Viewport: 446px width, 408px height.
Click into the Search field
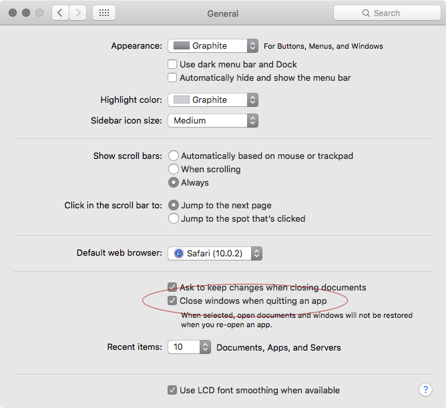point(387,13)
